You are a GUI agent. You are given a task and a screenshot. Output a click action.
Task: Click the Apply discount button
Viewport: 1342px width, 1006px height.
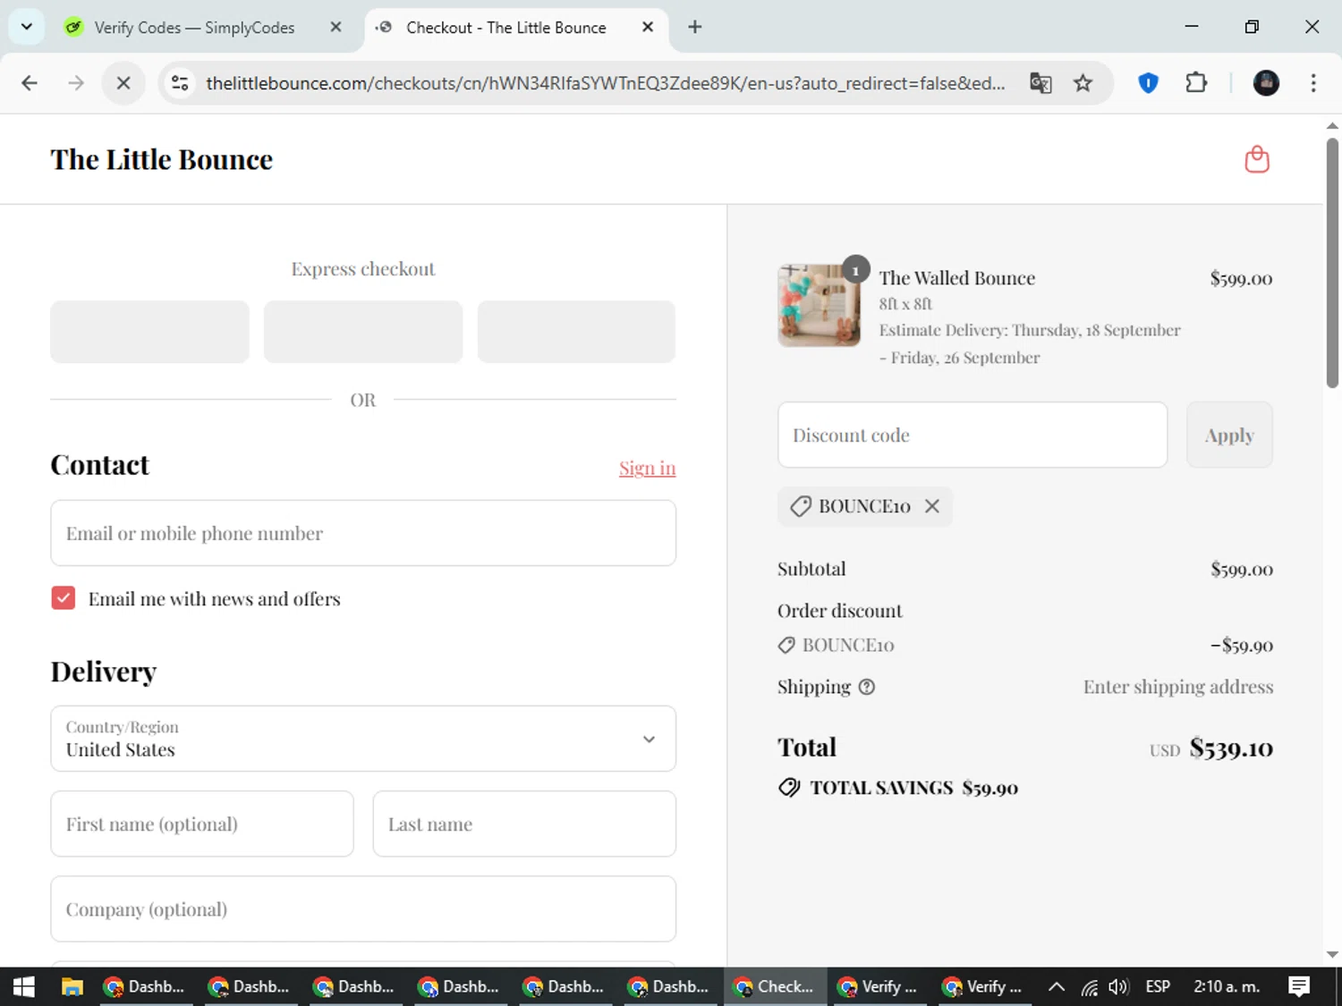click(x=1229, y=435)
